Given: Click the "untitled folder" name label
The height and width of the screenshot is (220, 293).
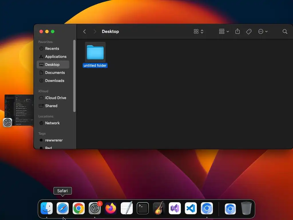Looking at the screenshot, I should click(x=95, y=66).
